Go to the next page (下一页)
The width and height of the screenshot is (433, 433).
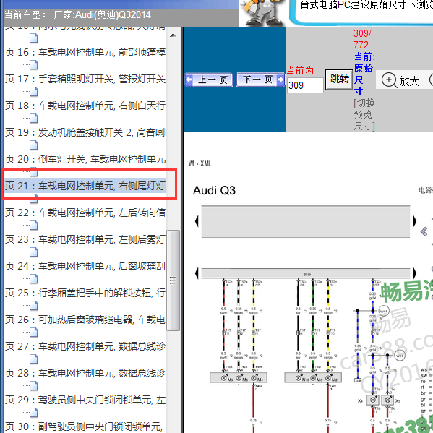260,80
